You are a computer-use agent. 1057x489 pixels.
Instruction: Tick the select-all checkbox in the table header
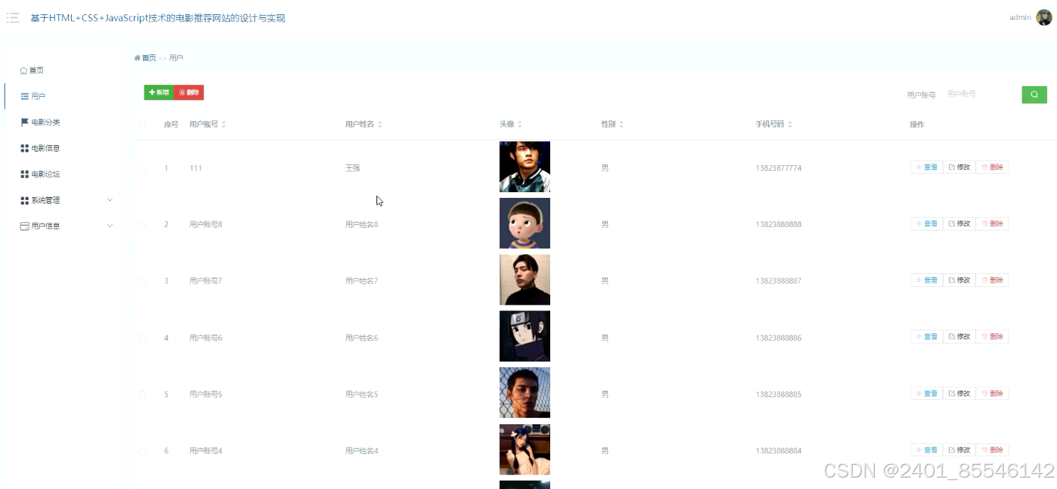pos(142,125)
